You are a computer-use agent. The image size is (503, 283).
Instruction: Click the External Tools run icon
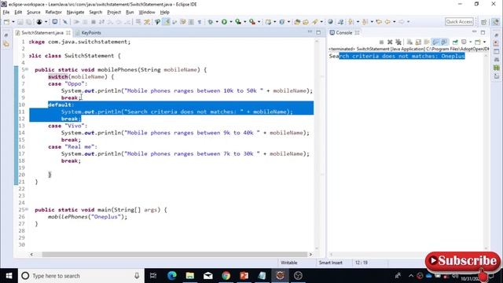pos(252,22)
